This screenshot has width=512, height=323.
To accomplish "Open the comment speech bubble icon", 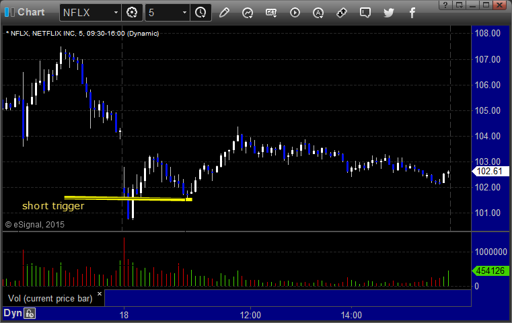I will coord(365,13).
